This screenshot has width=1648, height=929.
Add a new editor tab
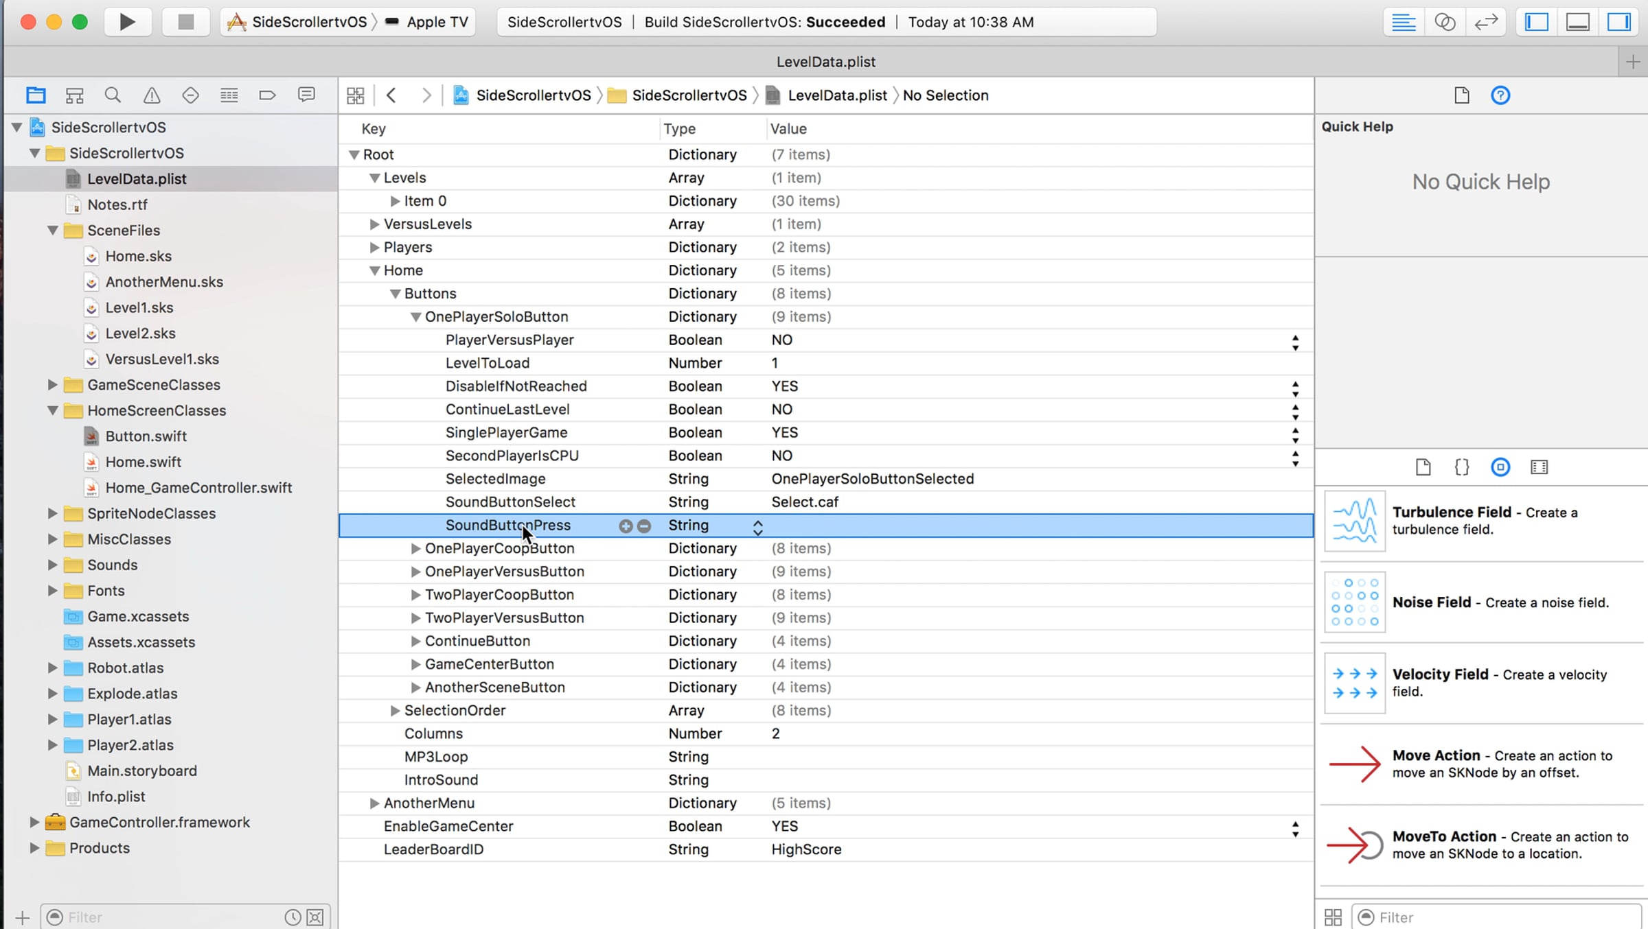(x=1634, y=62)
